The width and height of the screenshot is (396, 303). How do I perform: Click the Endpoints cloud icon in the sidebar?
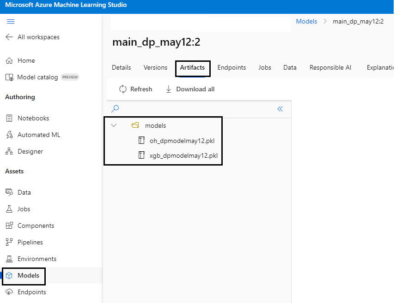(x=9, y=292)
